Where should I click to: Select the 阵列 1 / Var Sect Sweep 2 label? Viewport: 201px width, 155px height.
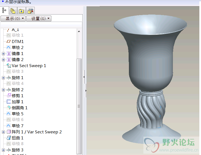pyautogui.click(x=37, y=132)
